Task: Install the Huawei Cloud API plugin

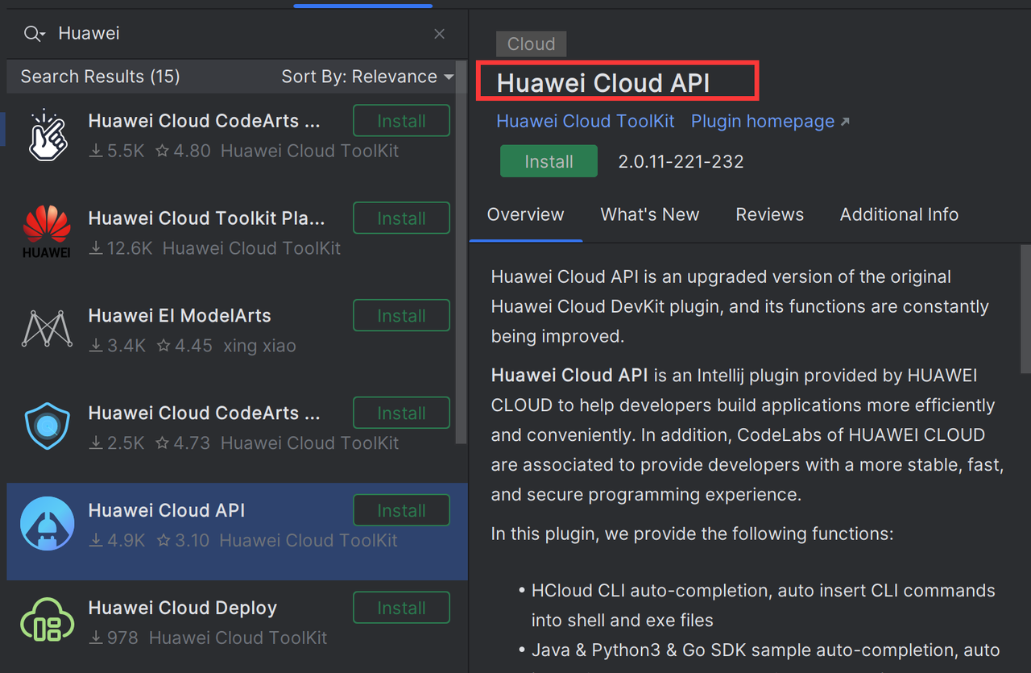Action: pos(549,160)
